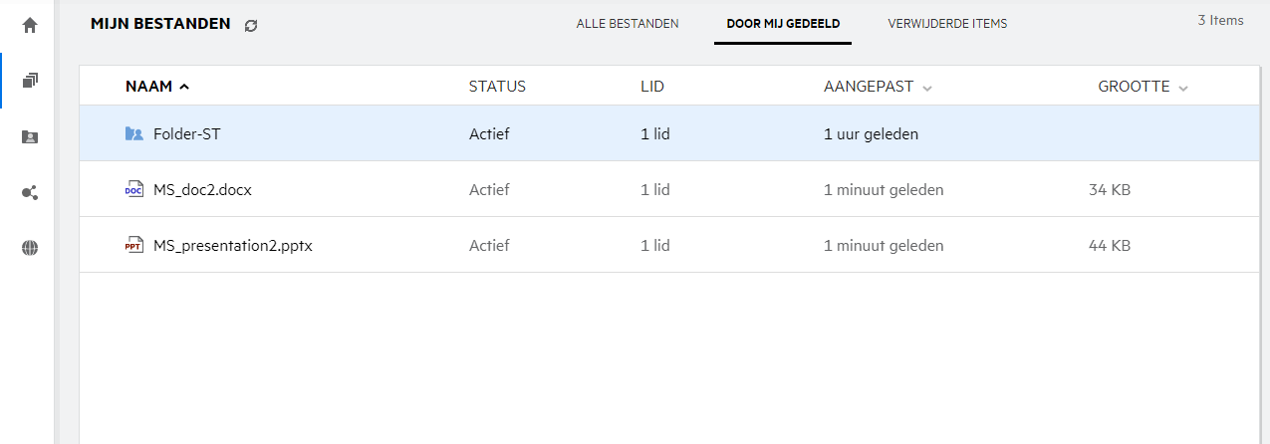Open the My Files sidebar icon
The width and height of the screenshot is (1270, 444).
coord(29,81)
